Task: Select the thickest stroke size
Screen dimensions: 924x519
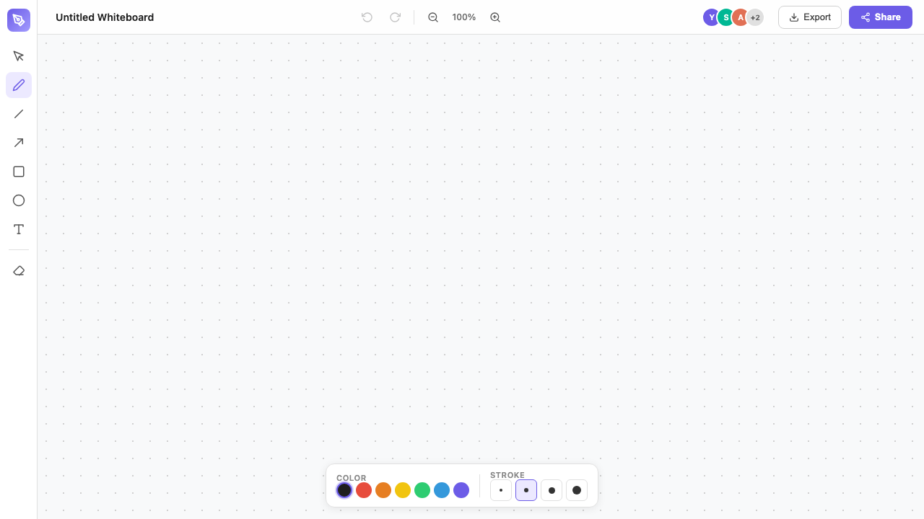Action: coord(577,490)
